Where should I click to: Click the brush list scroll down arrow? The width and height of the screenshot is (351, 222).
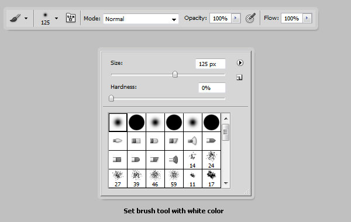[226, 183]
